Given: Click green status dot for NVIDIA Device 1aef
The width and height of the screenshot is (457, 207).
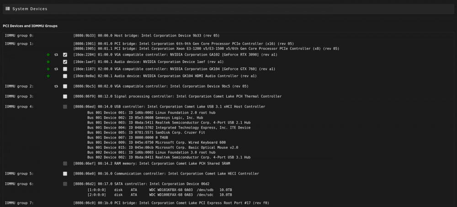Looking at the screenshot, I should point(48,62).
